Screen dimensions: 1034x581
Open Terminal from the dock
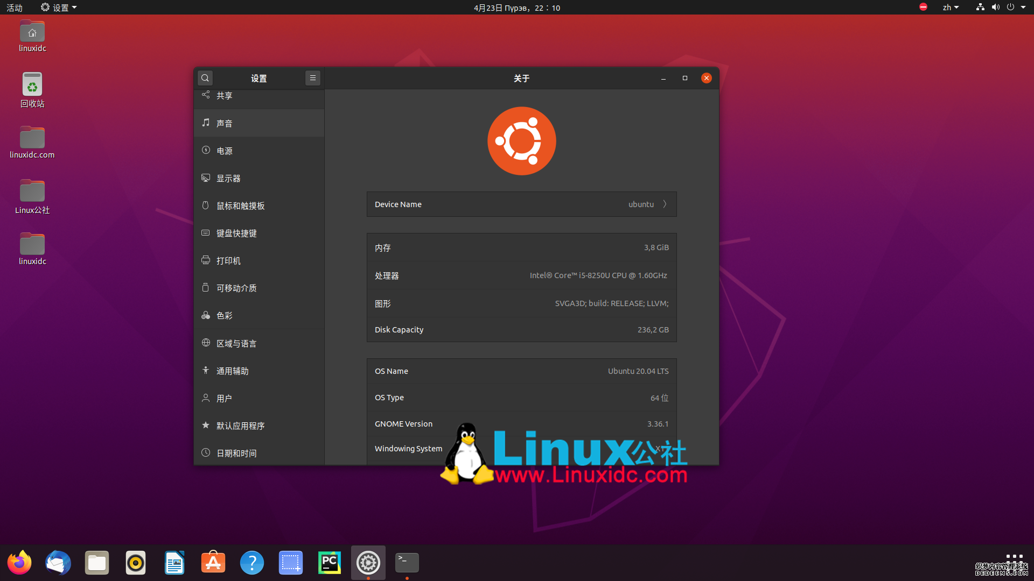pos(407,563)
